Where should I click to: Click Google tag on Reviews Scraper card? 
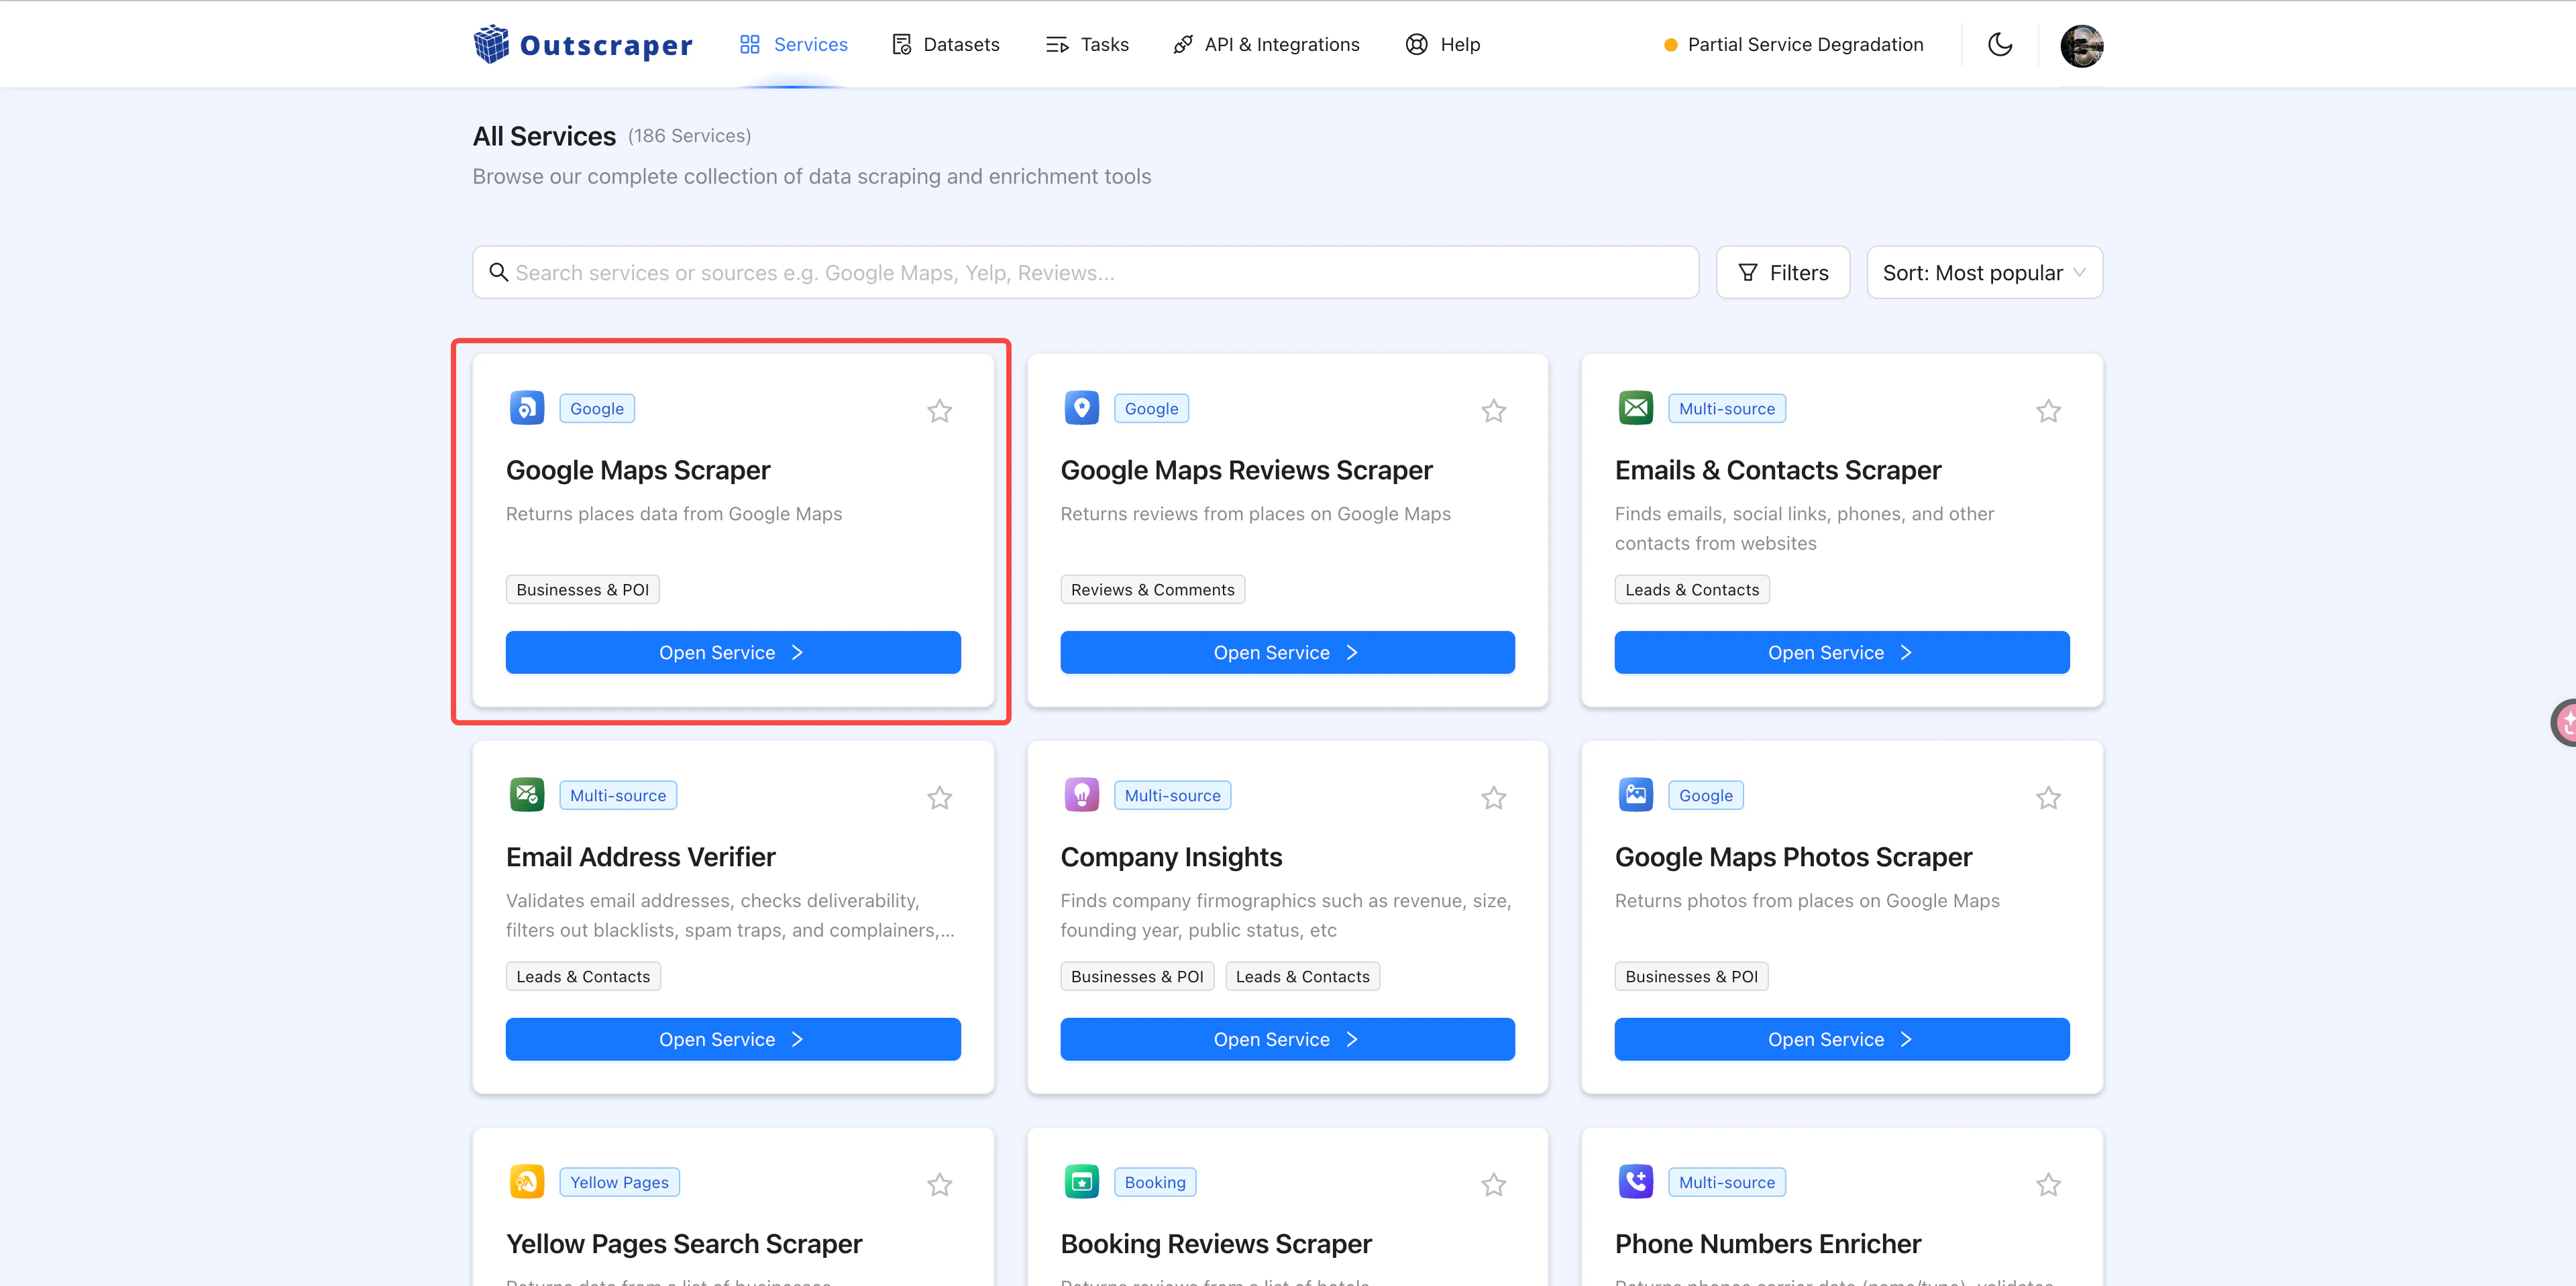[x=1151, y=409]
